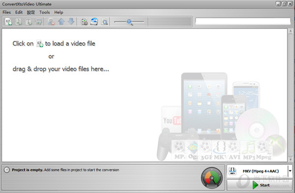Screen dimensions: 295x193
Task: Click the clock status icon near Project is empty
Action: click(x=7, y=170)
